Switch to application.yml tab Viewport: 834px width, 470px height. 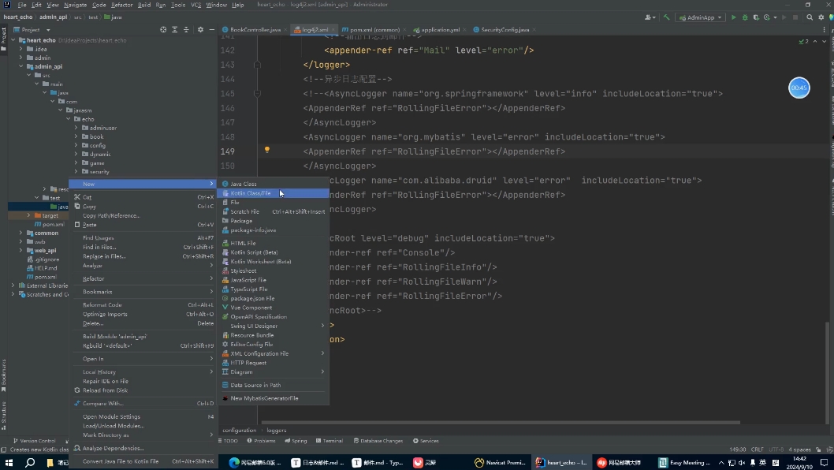439,30
